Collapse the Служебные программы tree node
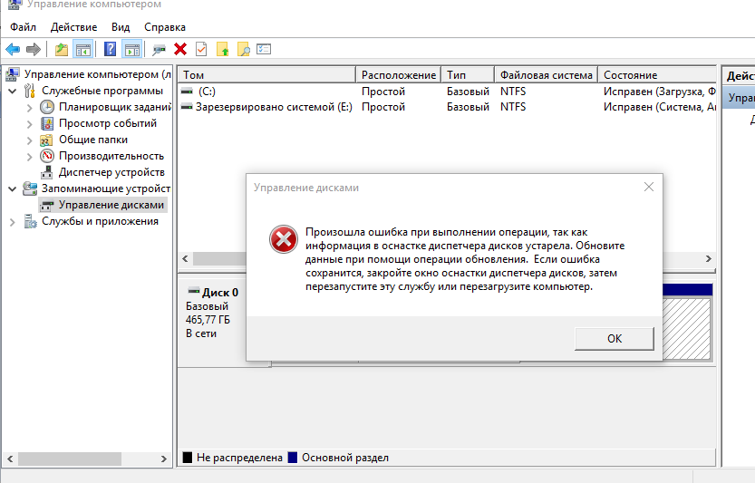The height and width of the screenshot is (483, 755). click(13, 91)
